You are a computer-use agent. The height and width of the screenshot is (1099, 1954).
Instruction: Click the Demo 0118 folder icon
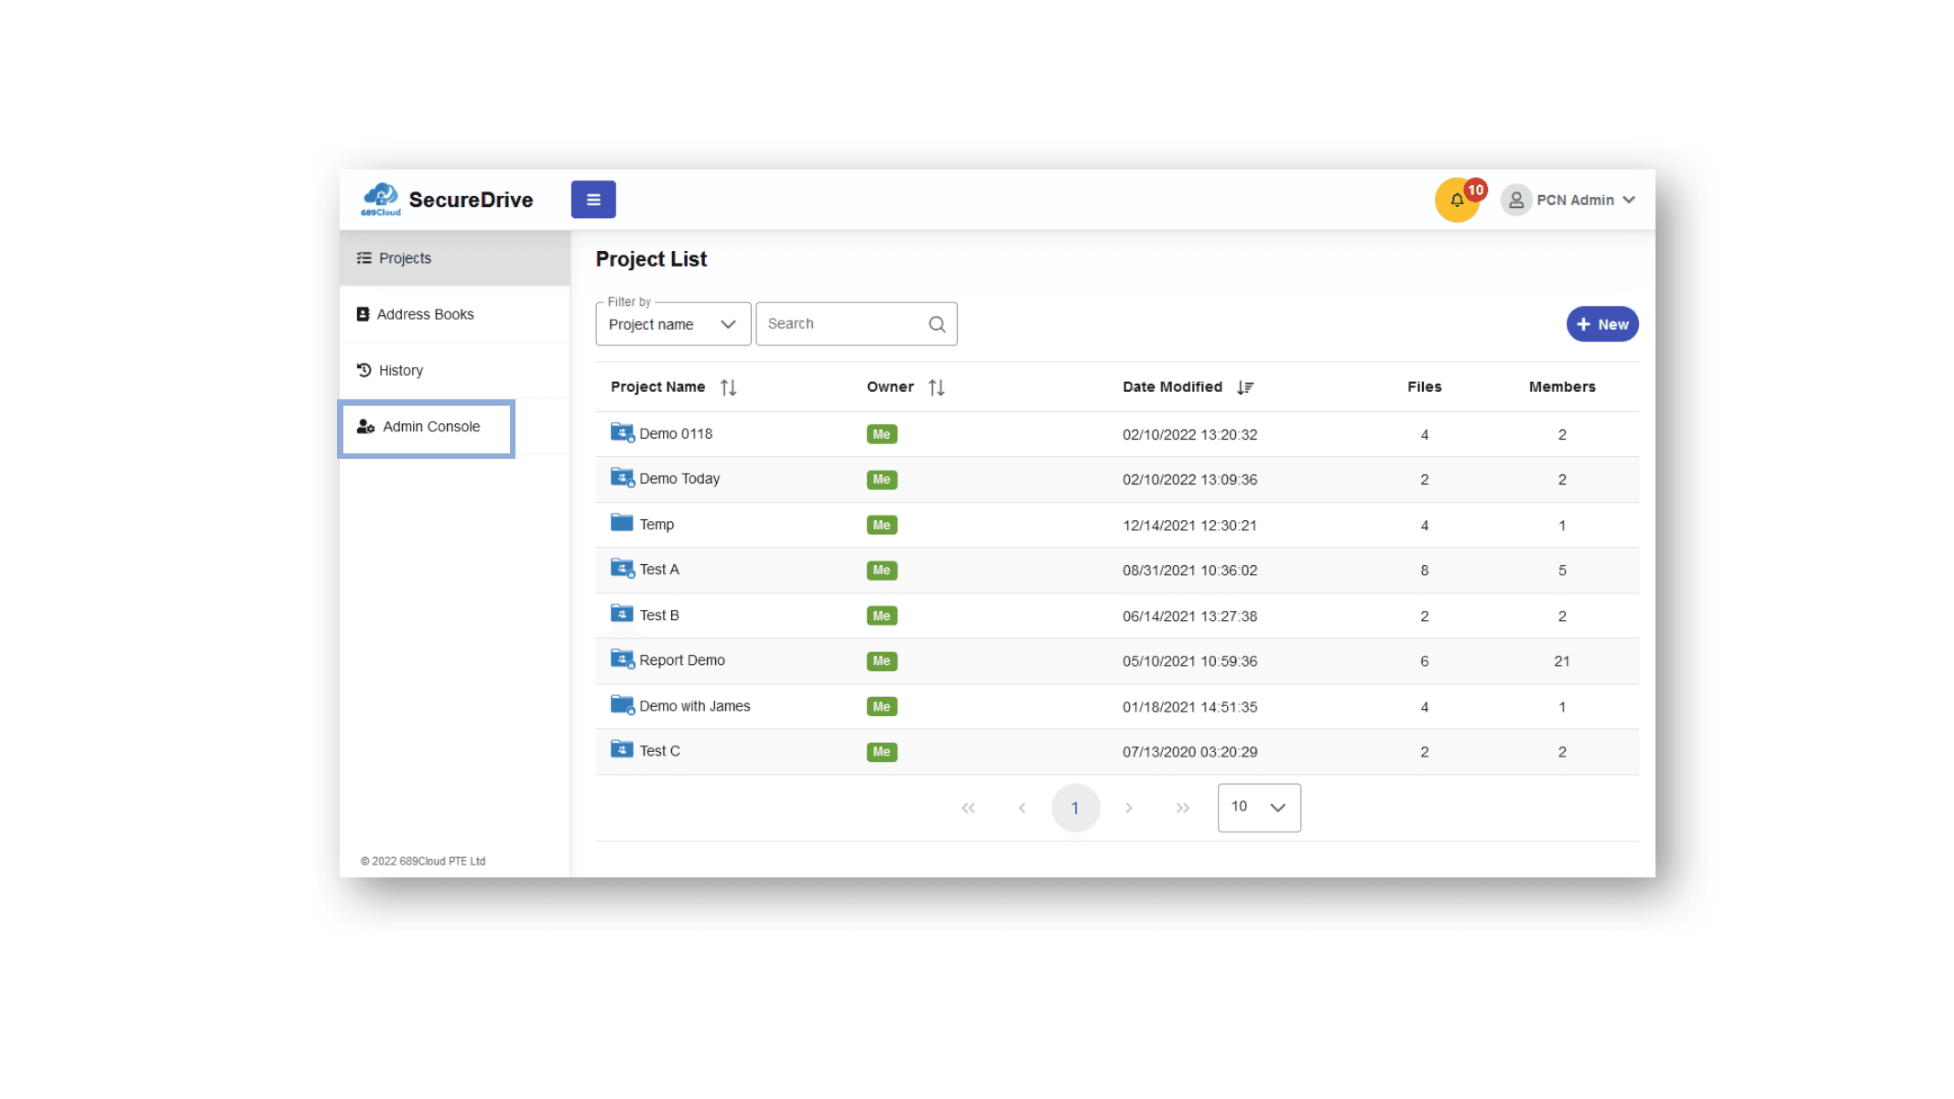623,432
